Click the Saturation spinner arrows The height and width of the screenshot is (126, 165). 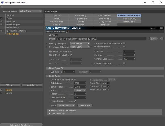point(134,51)
